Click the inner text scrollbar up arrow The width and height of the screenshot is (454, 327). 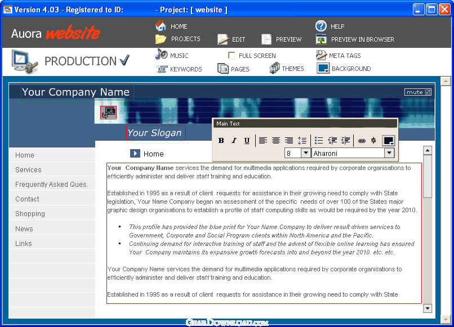[428, 150]
